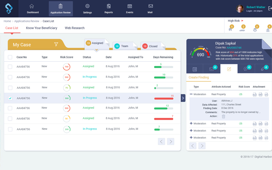Check the row with risk score 75
This screenshot has height=170, width=272.
[x=10, y=88]
